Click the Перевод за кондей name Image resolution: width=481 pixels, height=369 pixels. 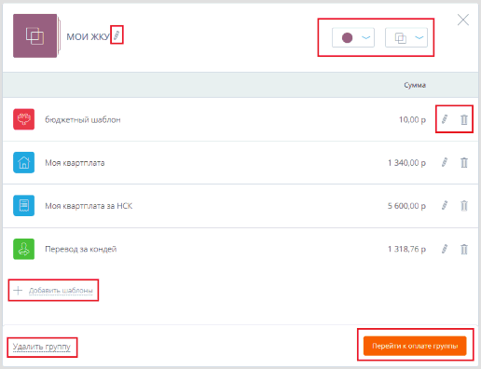[81, 249]
